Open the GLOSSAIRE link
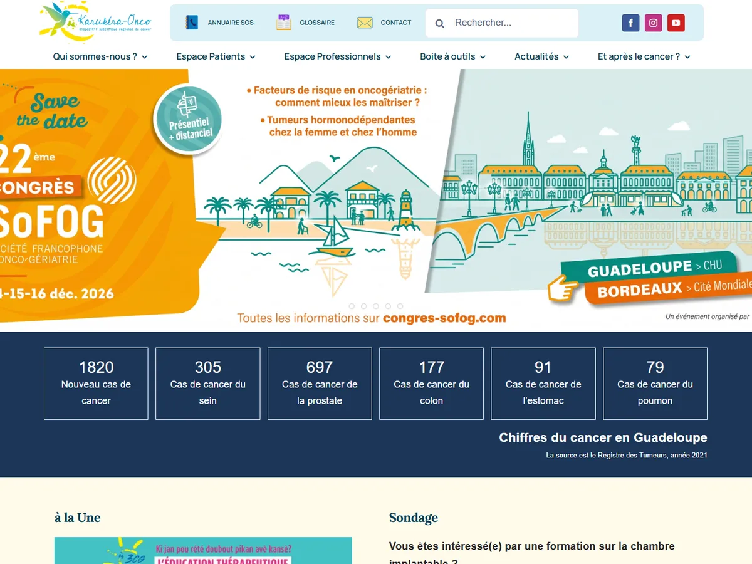The image size is (752, 564). pyautogui.click(x=317, y=23)
